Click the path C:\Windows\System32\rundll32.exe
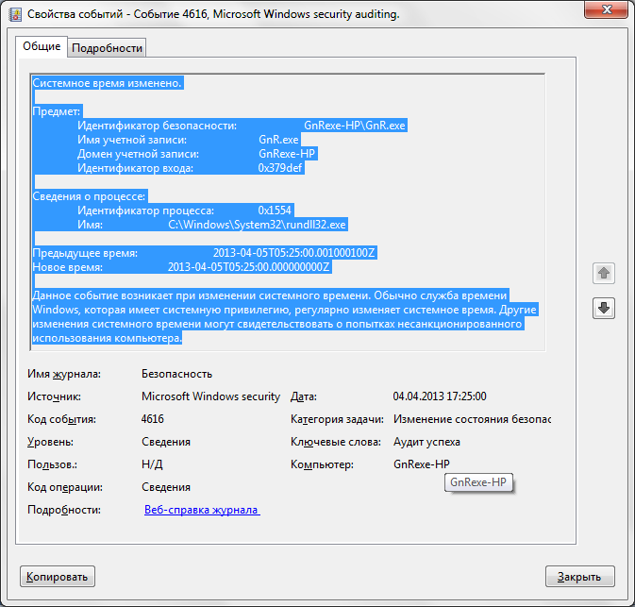 pyautogui.click(x=258, y=225)
